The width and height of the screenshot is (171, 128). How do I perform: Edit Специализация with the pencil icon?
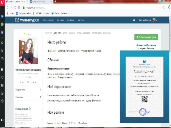click(x=30, y=109)
